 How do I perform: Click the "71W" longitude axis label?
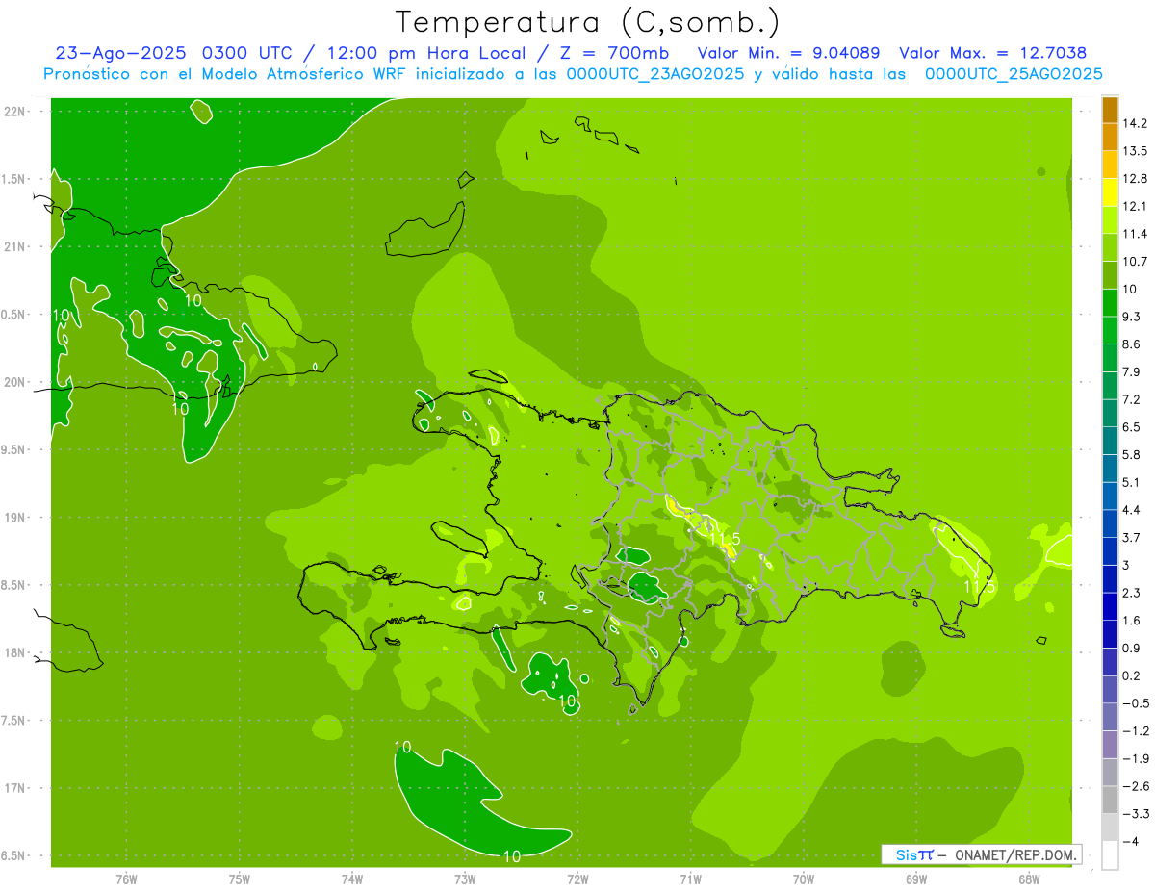690,879
